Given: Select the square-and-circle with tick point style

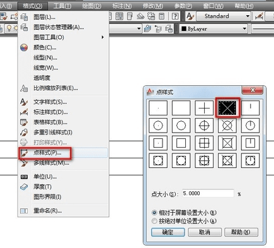Looking at the screenshot, I should (250, 161).
